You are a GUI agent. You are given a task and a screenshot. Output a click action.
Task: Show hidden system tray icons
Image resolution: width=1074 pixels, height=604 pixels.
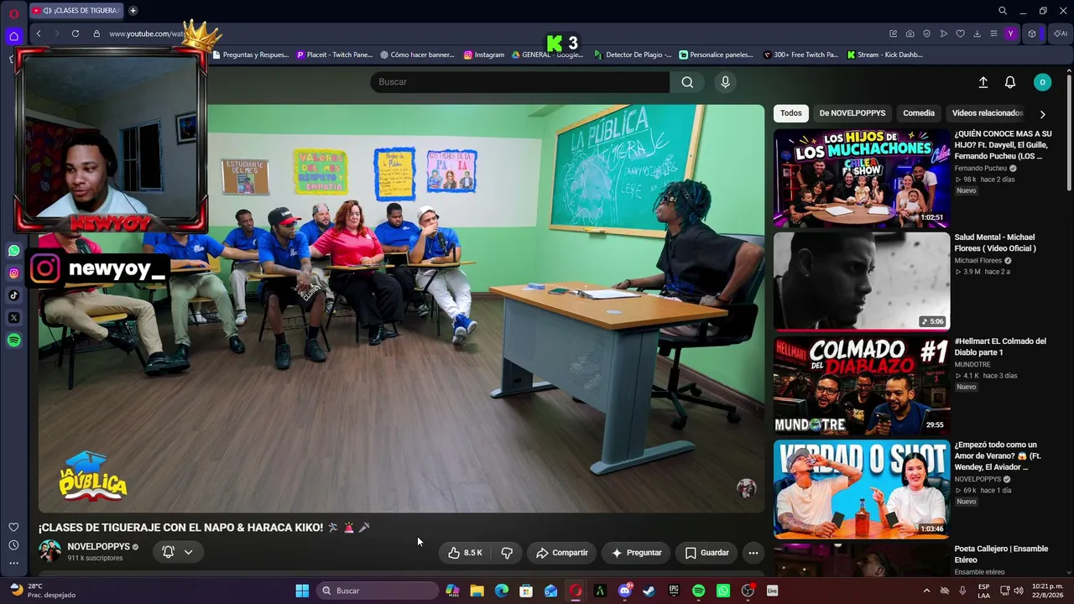click(926, 591)
